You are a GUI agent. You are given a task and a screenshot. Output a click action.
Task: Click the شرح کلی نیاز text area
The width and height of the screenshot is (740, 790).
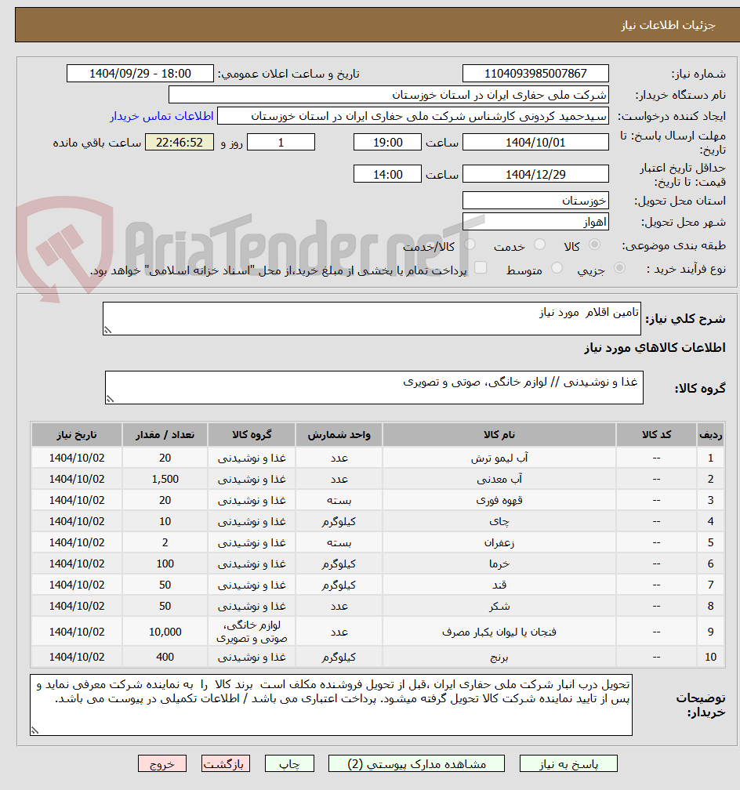coord(372,318)
